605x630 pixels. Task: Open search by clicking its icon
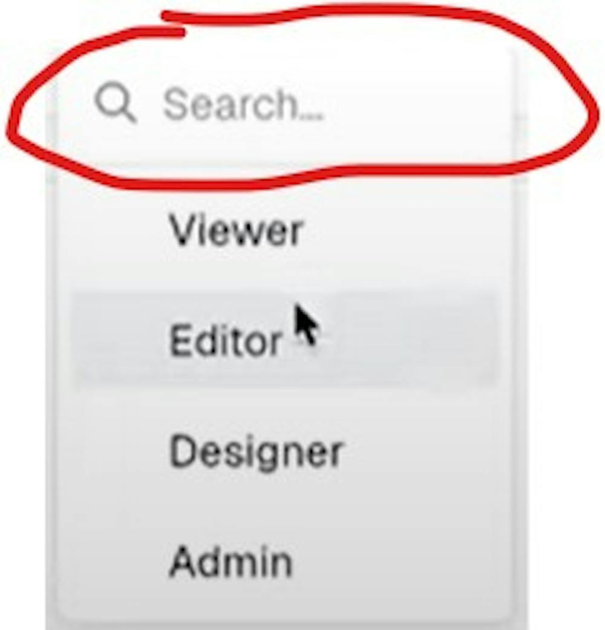(x=116, y=102)
